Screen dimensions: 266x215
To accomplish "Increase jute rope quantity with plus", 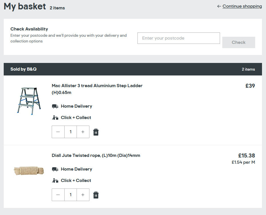I will tap(83, 195).
